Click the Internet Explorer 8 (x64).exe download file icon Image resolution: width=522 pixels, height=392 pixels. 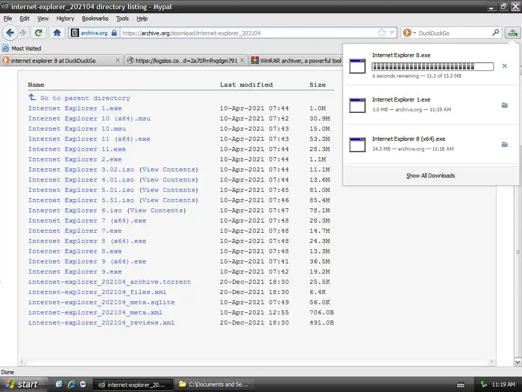(x=357, y=144)
